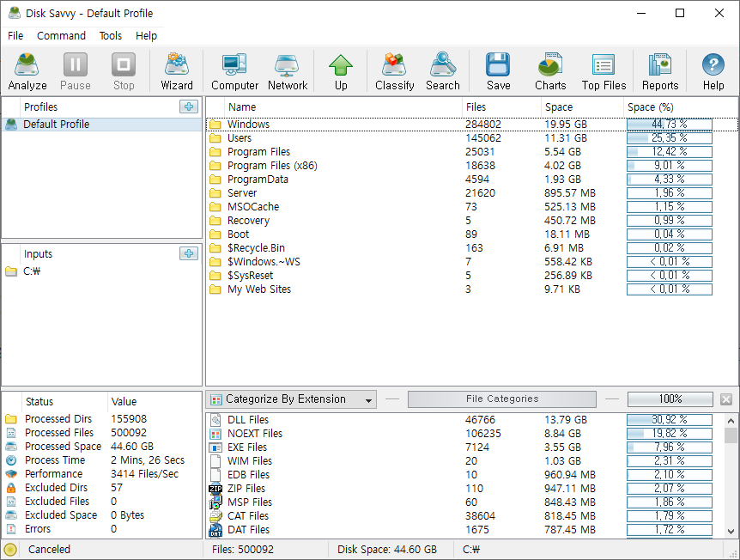The height and width of the screenshot is (560, 740).
Task: Click the ZIP Files category icon
Action: click(x=215, y=488)
